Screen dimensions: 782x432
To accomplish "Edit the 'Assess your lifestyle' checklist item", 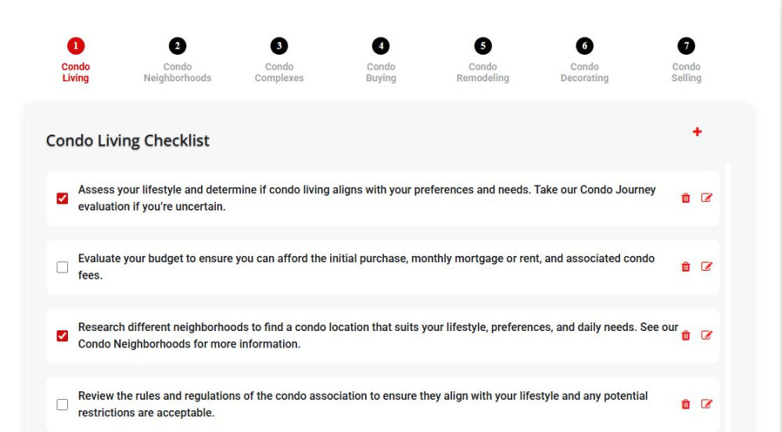I will (x=707, y=197).
